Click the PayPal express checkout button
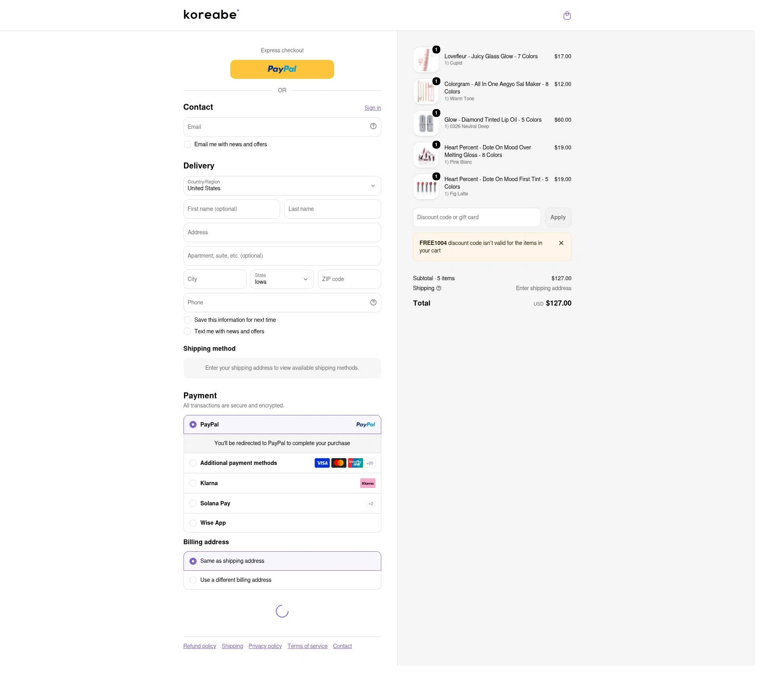Screen dimensions: 761x673 [x=282, y=69]
